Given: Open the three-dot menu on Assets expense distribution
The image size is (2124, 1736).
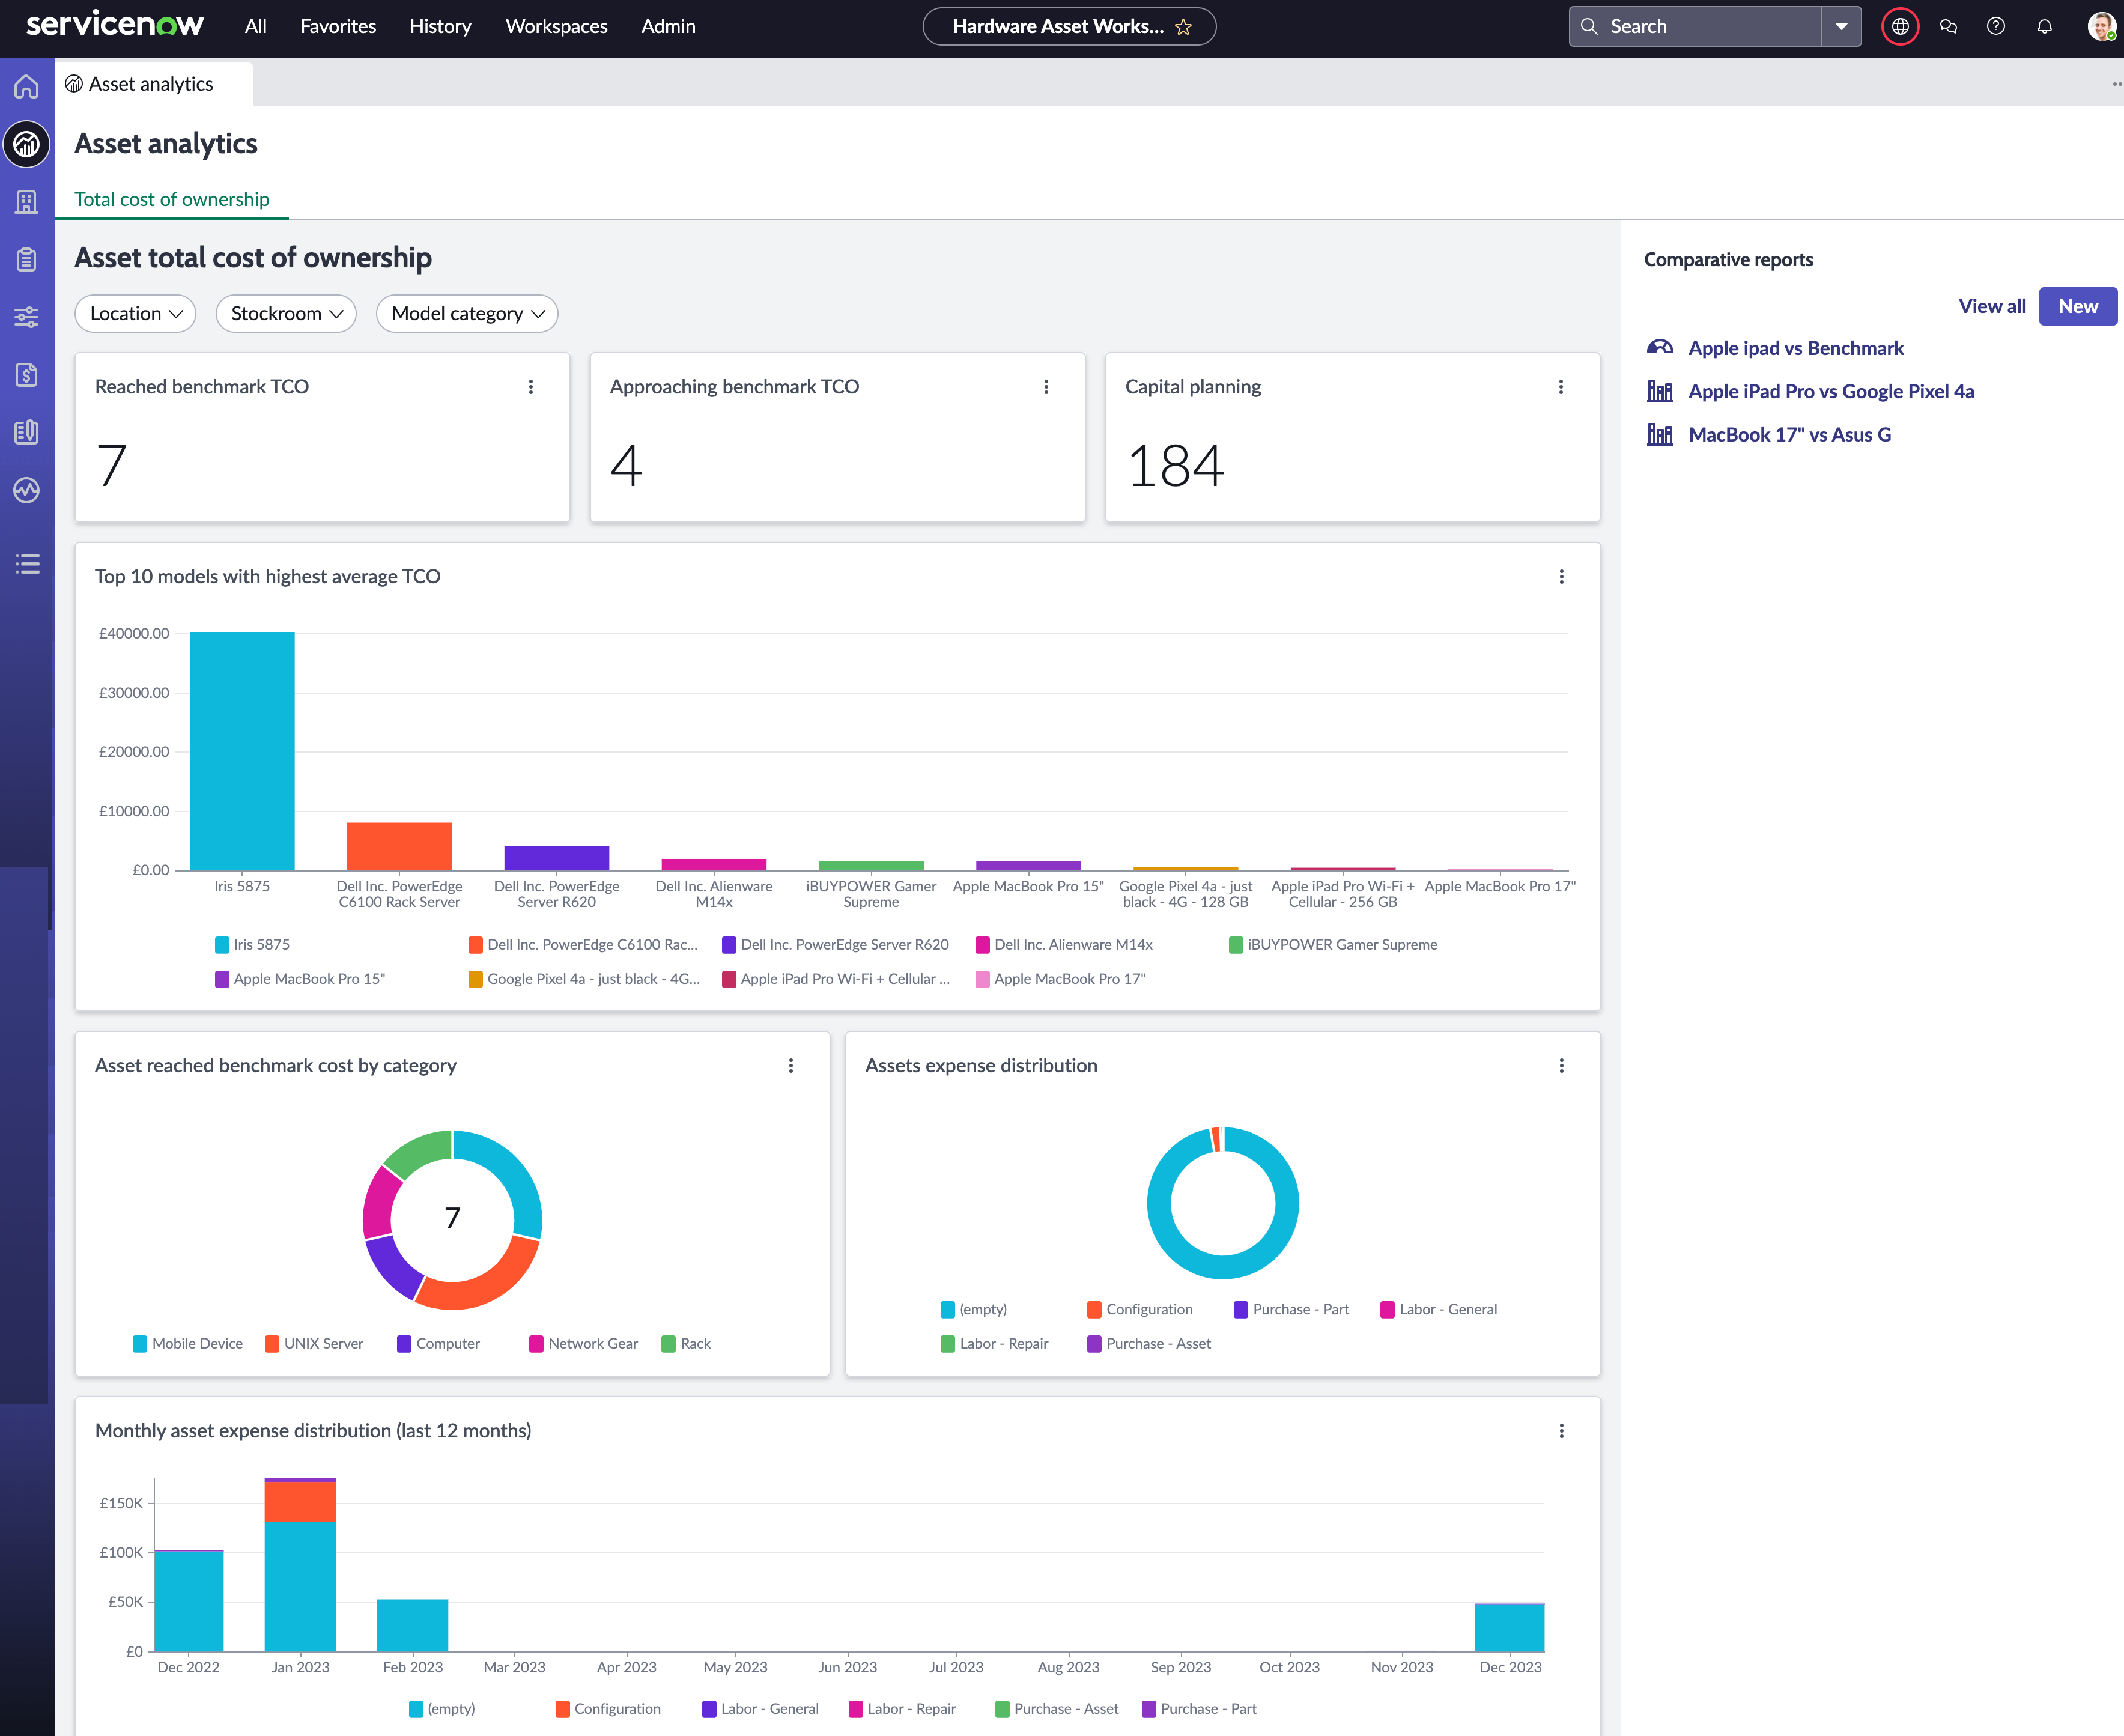Looking at the screenshot, I should click(1562, 1066).
